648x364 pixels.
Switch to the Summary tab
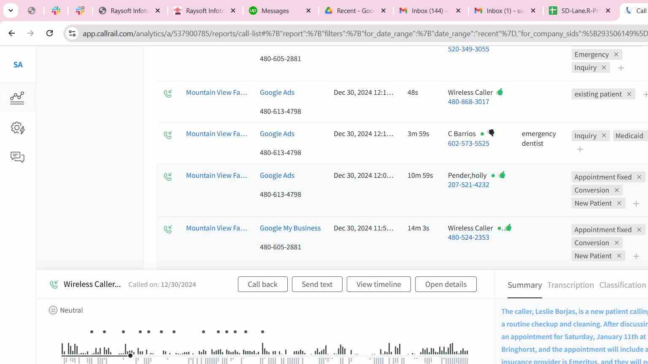click(x=524, y=285)
